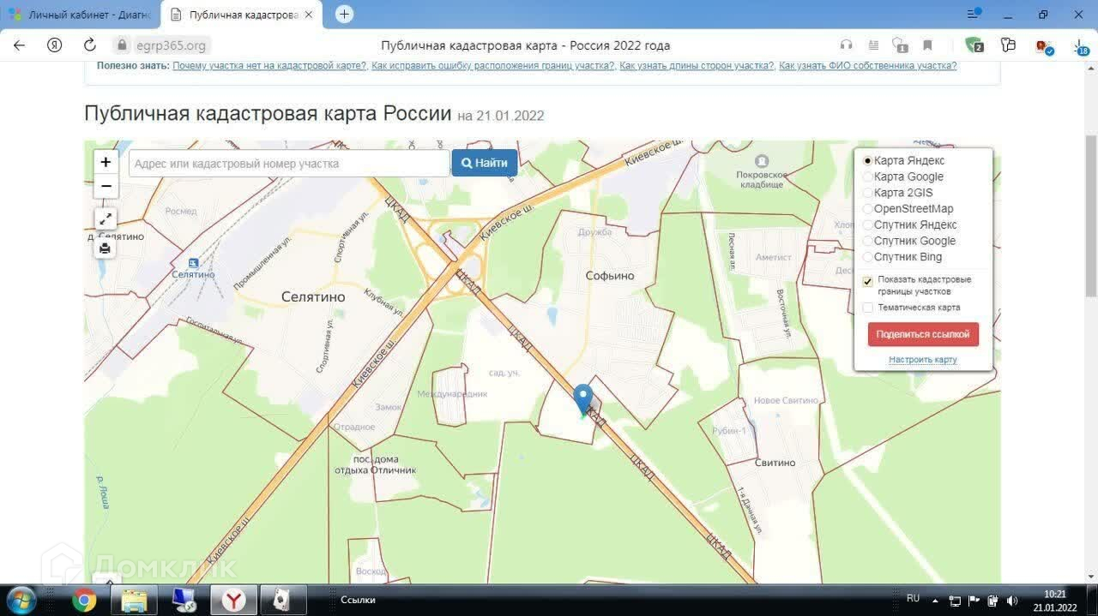Reload the page

[x=89, y=45]
